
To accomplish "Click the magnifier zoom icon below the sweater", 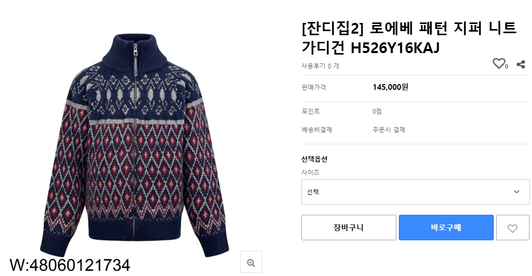I will (x=251, y=262).
